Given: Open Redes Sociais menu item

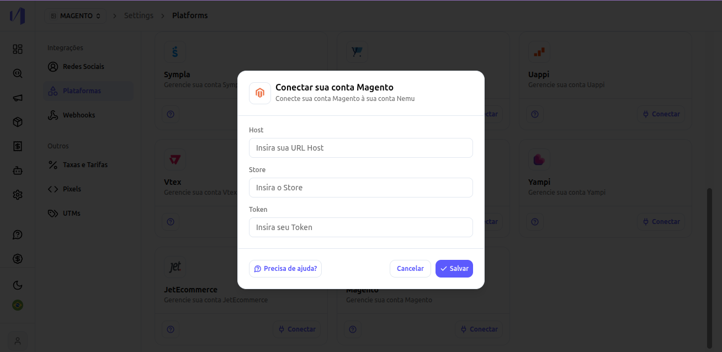Looking at the screenshot, I should click(88, 67).
